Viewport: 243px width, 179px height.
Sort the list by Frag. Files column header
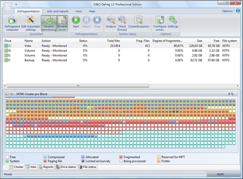pos(143,41)
